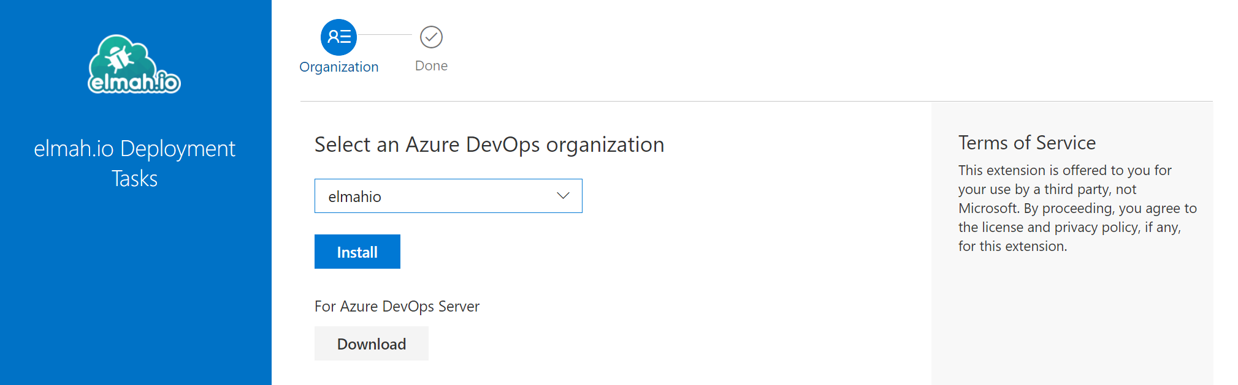
Task: Select the Organization step circle icon
Action: 338,37
